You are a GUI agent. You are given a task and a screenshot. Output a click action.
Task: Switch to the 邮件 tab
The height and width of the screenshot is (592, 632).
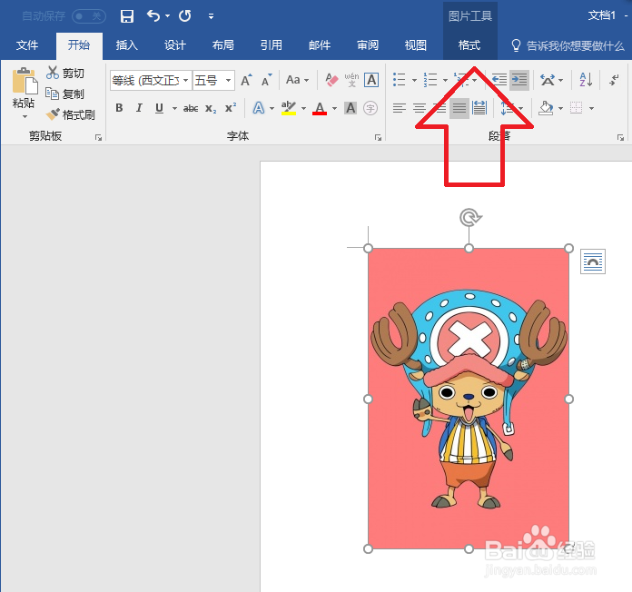(x=320, y=44)
